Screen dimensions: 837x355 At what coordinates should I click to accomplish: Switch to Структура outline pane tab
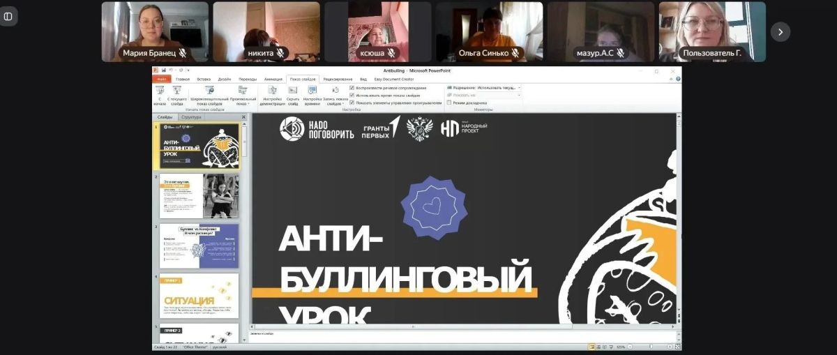[191, 117]
